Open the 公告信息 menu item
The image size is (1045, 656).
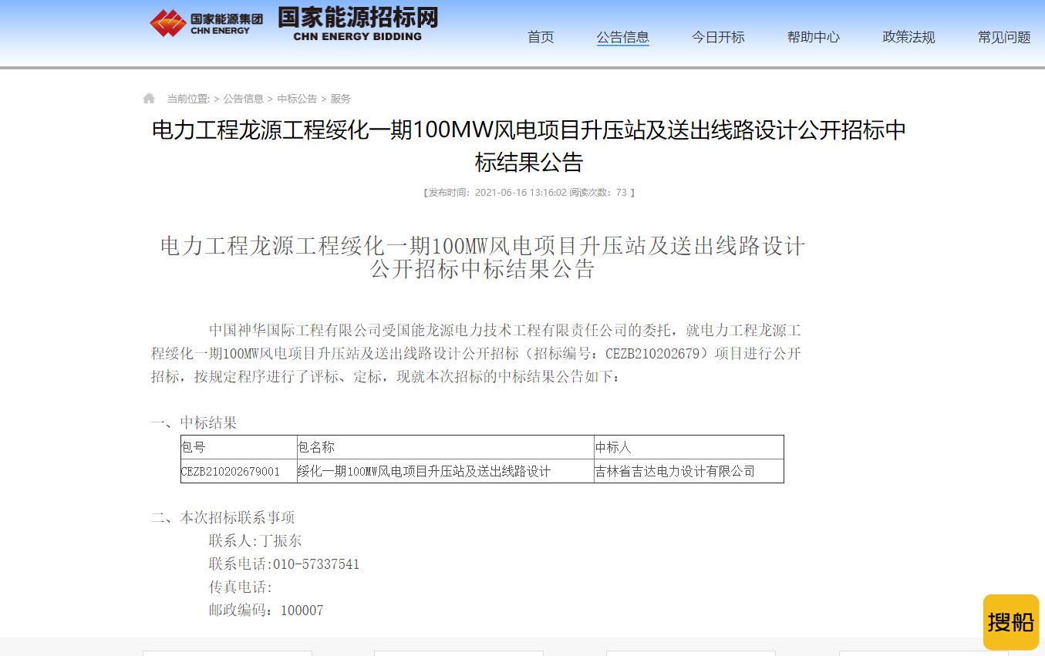click(623, 37)
